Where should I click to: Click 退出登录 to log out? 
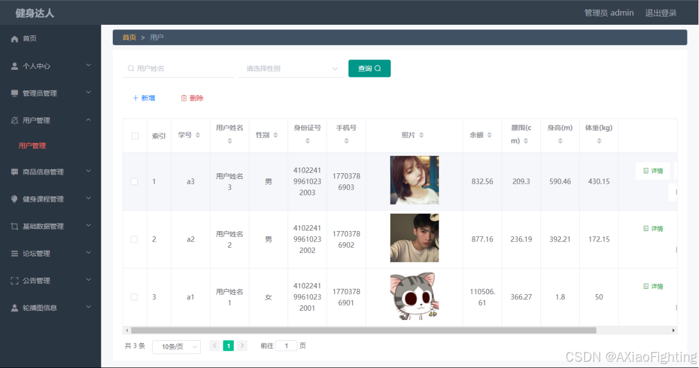point(661,13)
